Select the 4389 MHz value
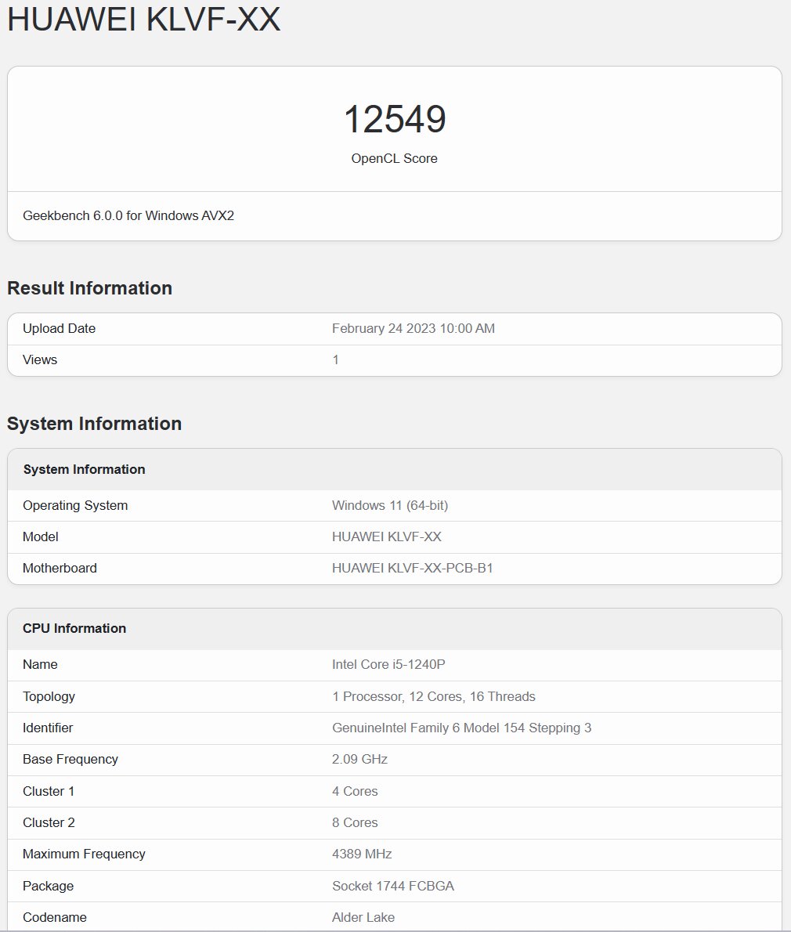Screen dimensions: 791x932 [362, 854]
